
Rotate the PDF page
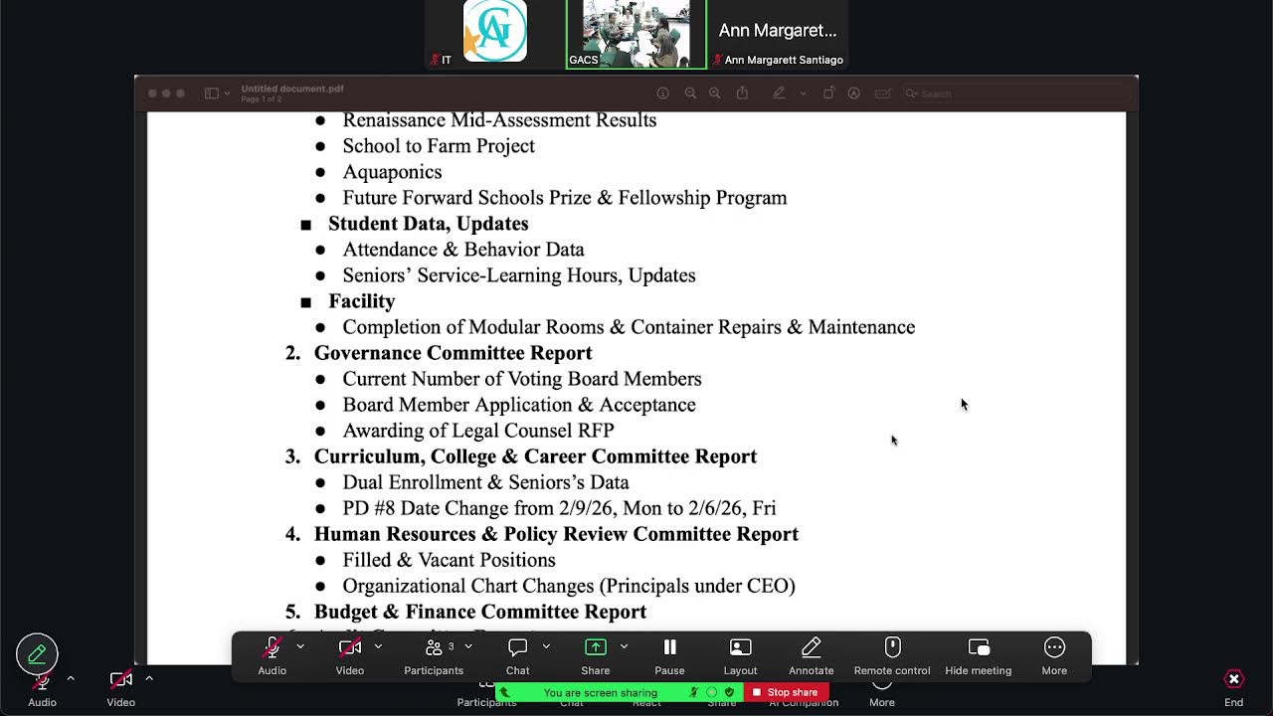pyautogui.click(x=828, y=93)
